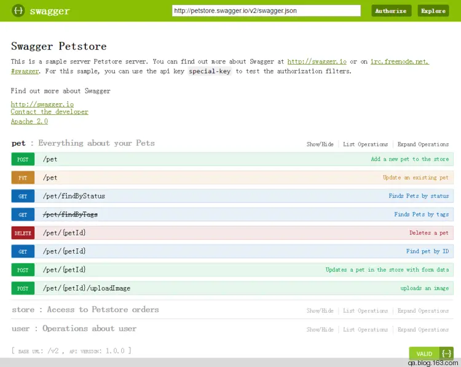
Task: Click Expand Operations for pet section
Action: click(423, 144)
